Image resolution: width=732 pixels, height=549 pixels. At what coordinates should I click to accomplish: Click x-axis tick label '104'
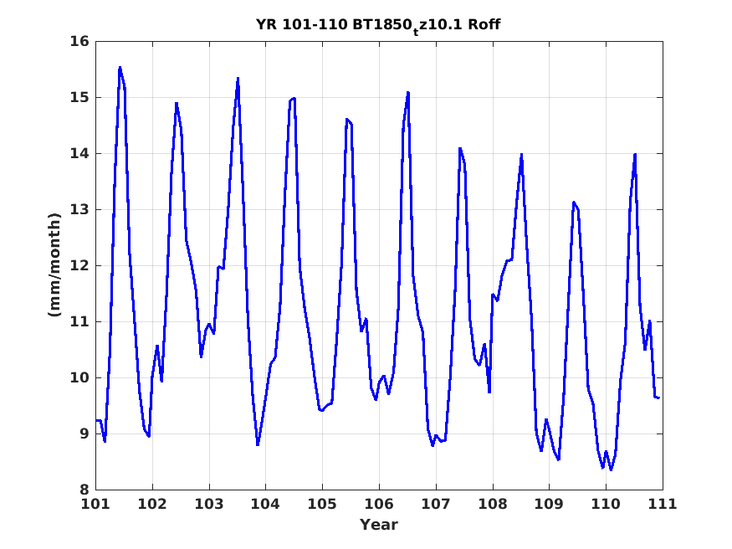pos(265,504)
